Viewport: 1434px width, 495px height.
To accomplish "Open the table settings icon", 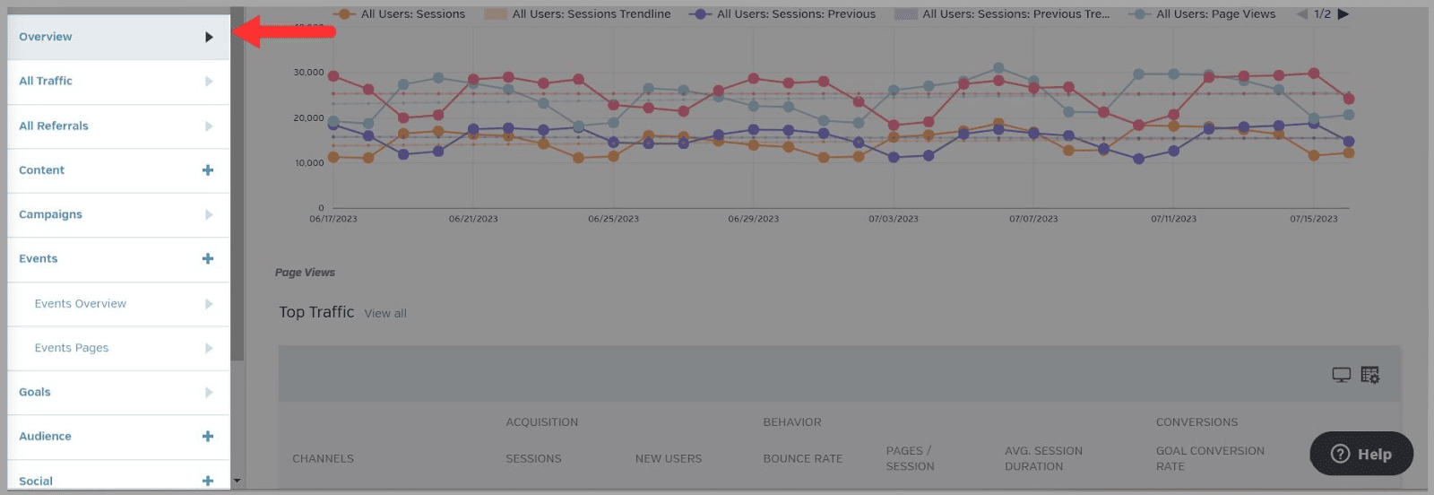I will tap(1369, 375).
